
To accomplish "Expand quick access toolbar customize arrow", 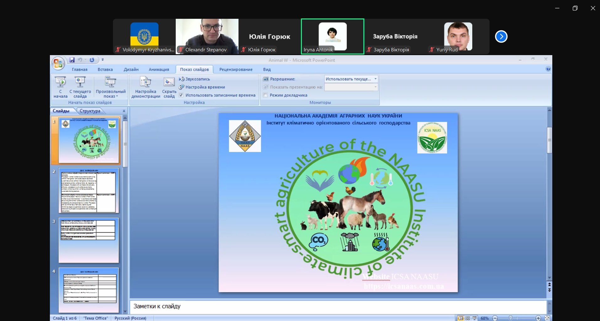I will pos(103,60).
